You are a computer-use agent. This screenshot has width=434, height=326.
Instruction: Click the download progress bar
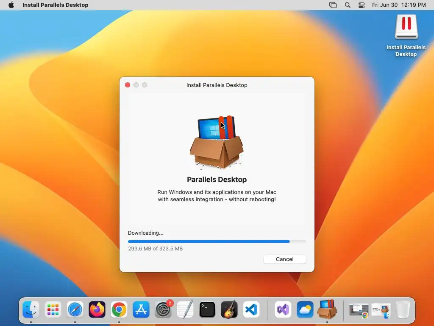pyautogui.click(x=217, y=242)
